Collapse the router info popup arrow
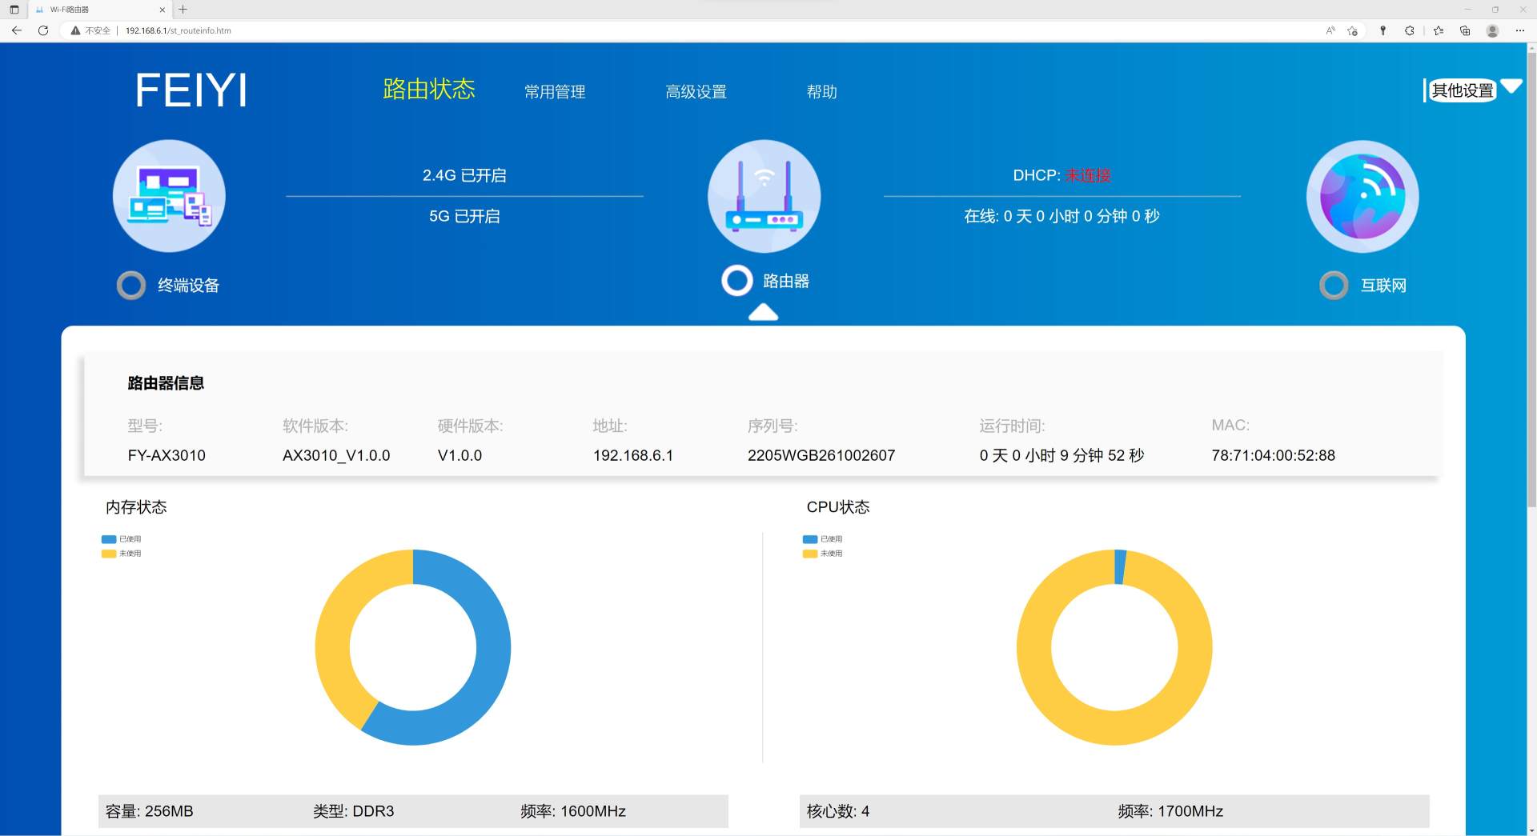1537x836 pixels. (x=763, y=313)
